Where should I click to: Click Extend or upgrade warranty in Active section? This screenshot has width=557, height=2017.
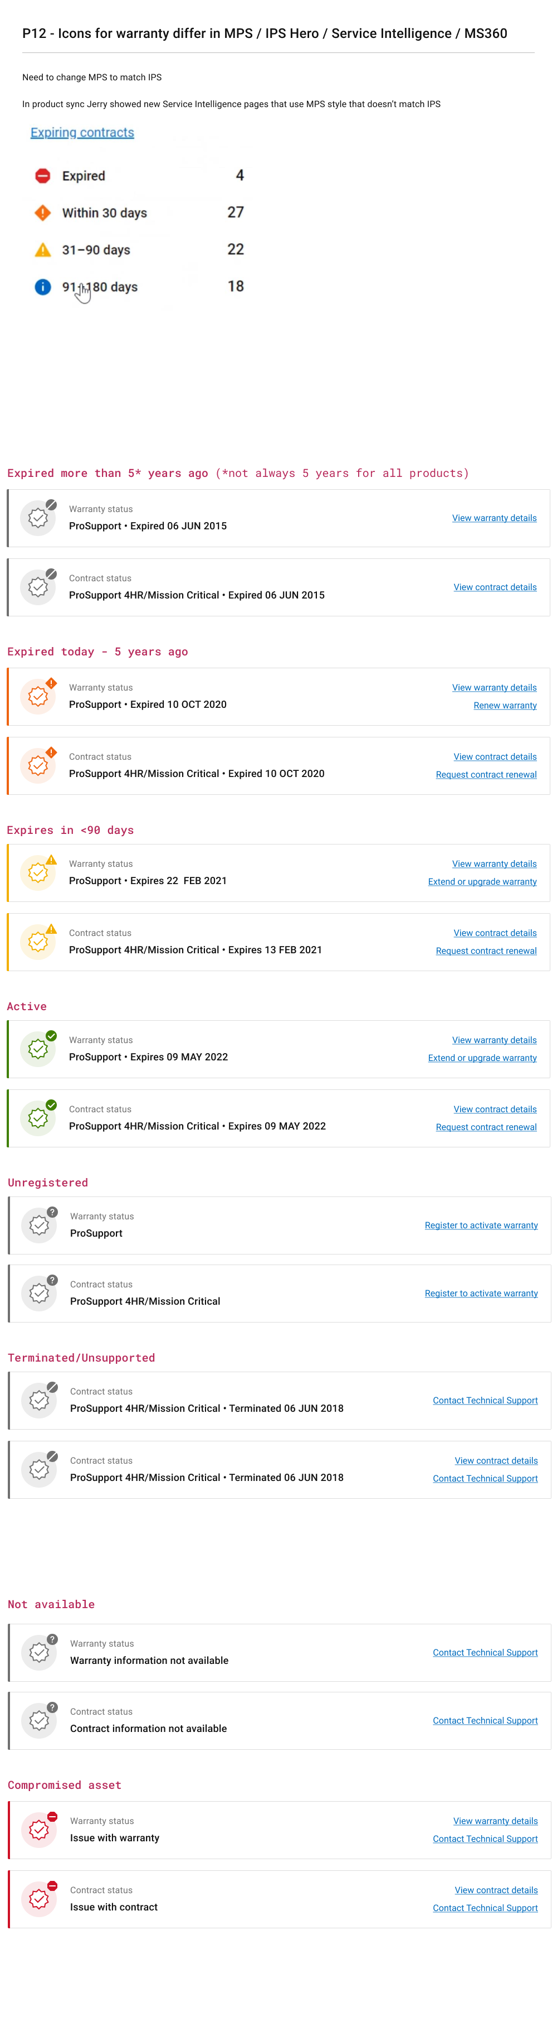[x=482, y=1058]
